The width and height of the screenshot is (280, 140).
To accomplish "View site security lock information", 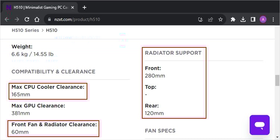I will (x=49, y=19).
